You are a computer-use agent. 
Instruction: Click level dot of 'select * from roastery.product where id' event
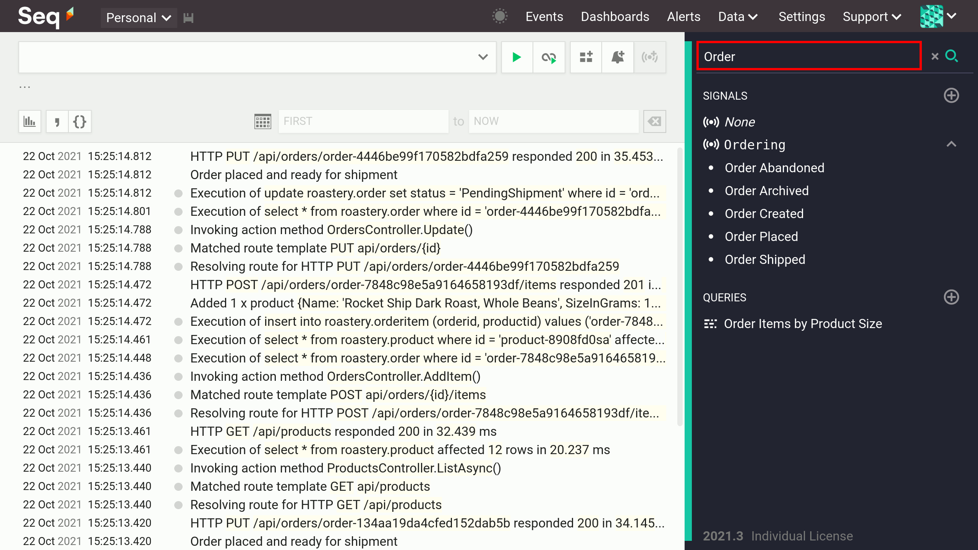(x=178, y=340)
